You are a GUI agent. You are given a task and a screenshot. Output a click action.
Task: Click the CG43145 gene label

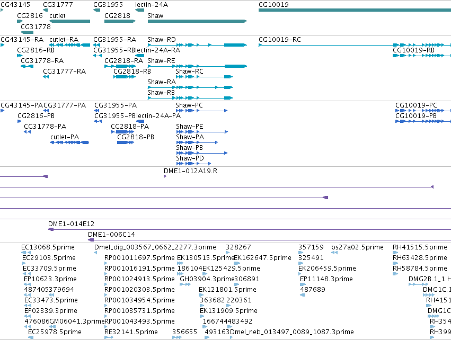[x=15, y=5]
